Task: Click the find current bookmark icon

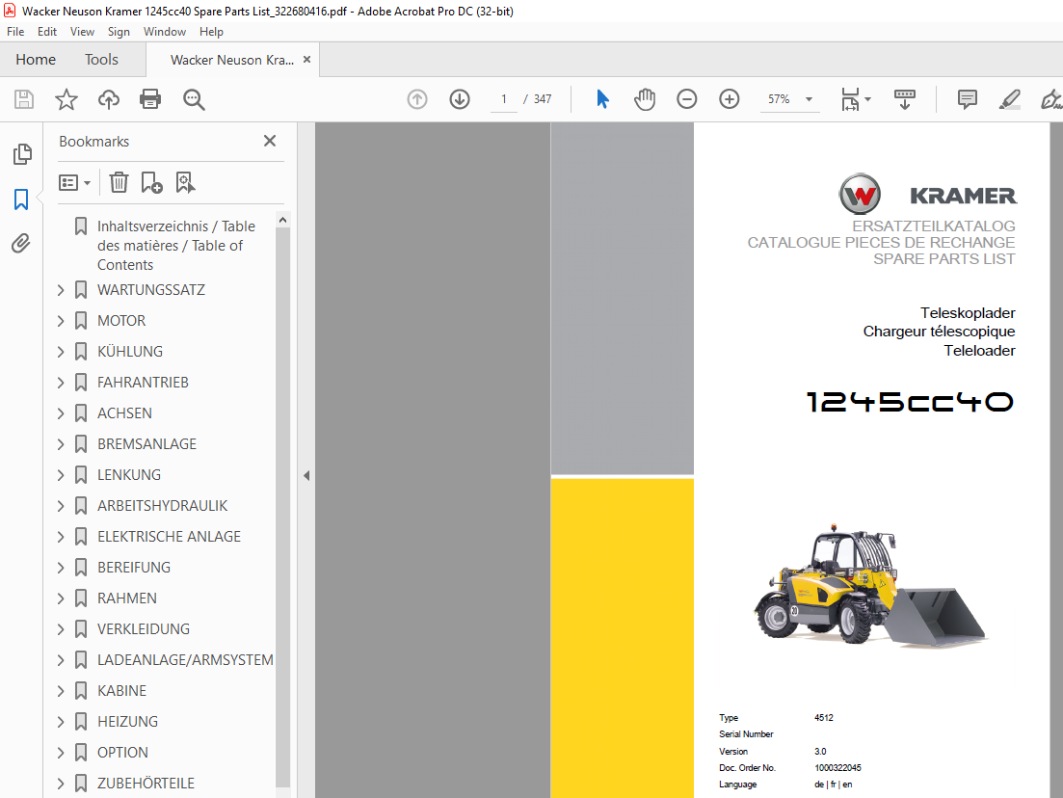Action: click(x=185, y=182)
